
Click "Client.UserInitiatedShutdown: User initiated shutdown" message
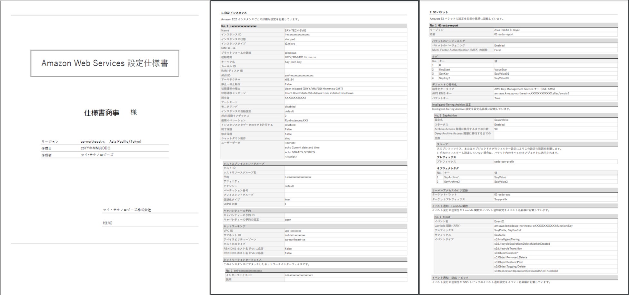[319, 93]
